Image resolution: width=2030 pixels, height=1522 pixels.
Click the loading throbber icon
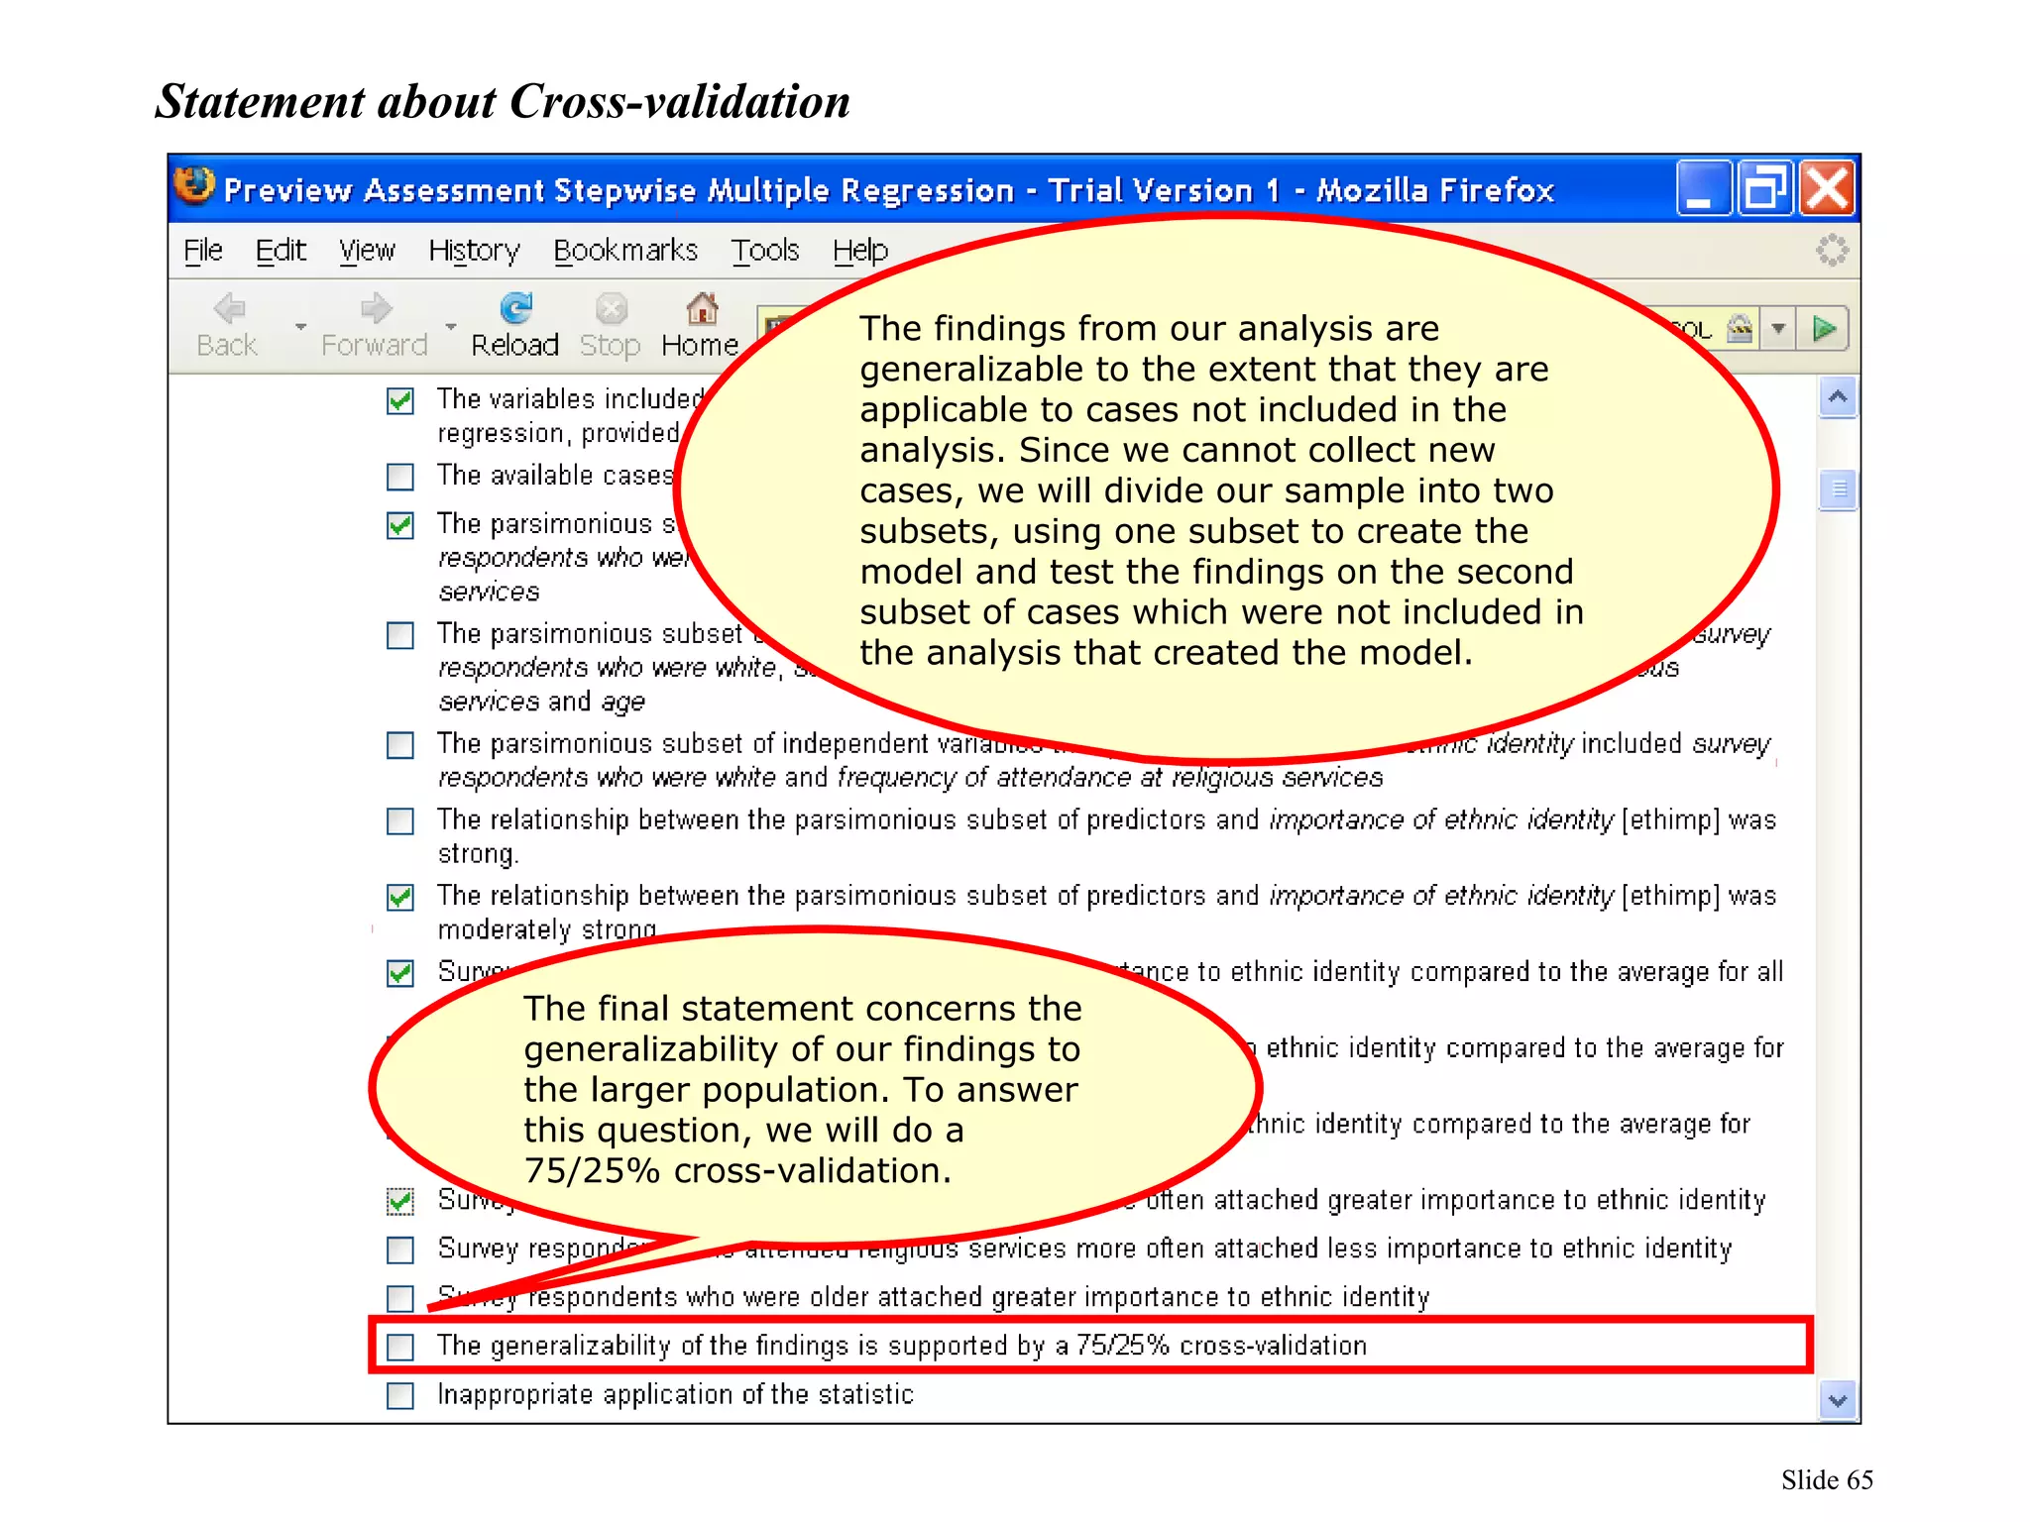pos(1832,250)
